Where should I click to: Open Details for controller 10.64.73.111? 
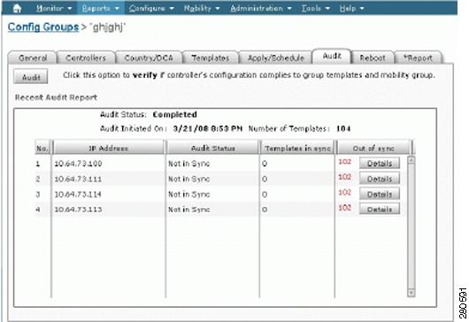tap(380, 179)
